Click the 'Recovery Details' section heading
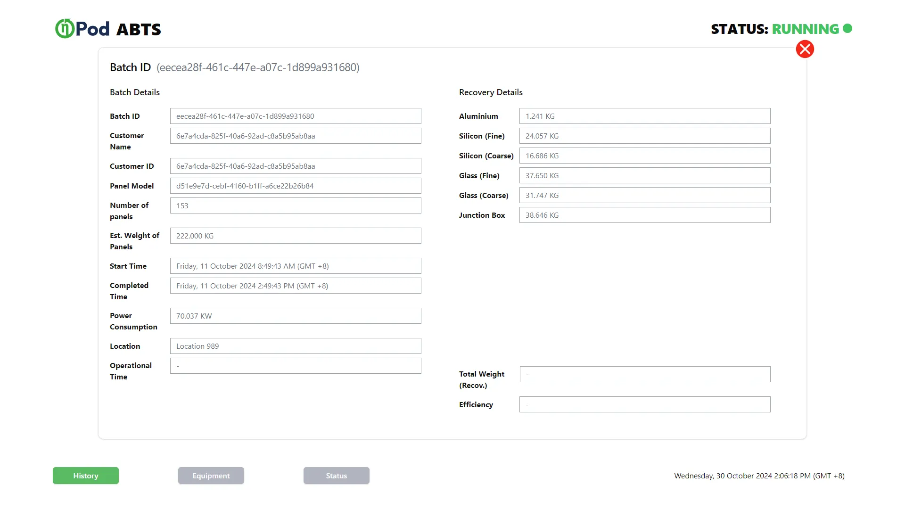 pyautogui.click(x=491, y=92)
